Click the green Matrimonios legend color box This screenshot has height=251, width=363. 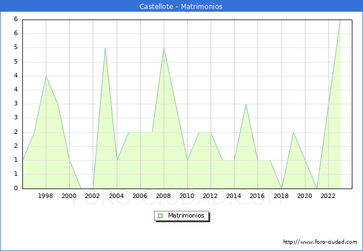160,216
